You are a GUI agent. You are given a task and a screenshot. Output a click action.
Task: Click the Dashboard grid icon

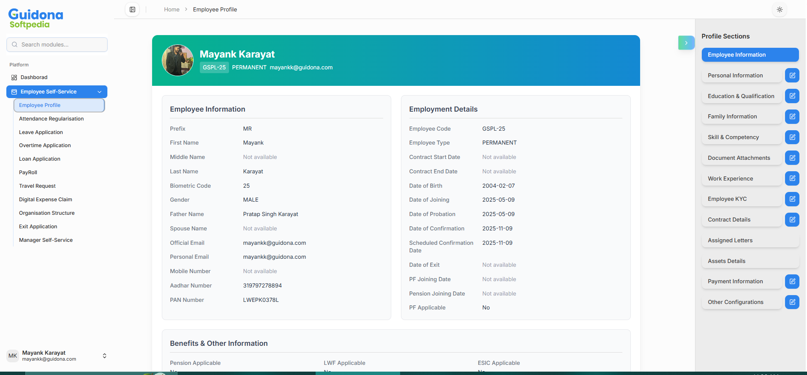[14, 77]
